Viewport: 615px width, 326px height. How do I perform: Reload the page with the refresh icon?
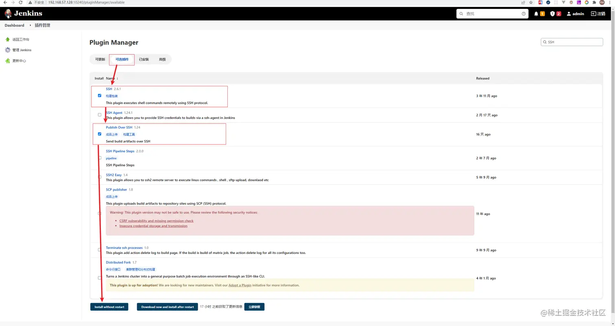tap(20, 2)
